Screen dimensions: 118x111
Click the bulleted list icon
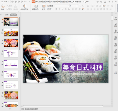tap(88, 6)
